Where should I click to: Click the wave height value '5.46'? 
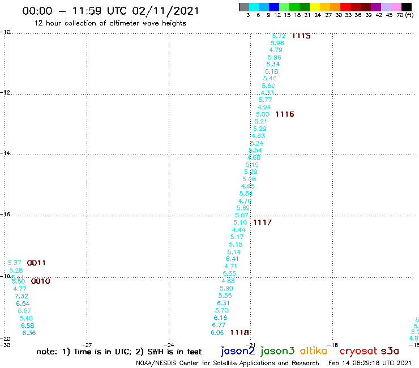[270, 78]
